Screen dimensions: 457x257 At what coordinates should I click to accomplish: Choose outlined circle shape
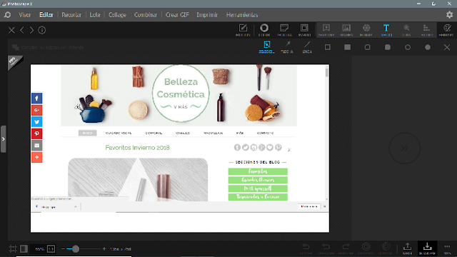(408, 47)
